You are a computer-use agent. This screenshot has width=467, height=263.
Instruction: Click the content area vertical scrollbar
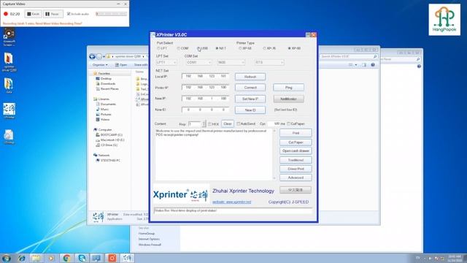point(274,154)
